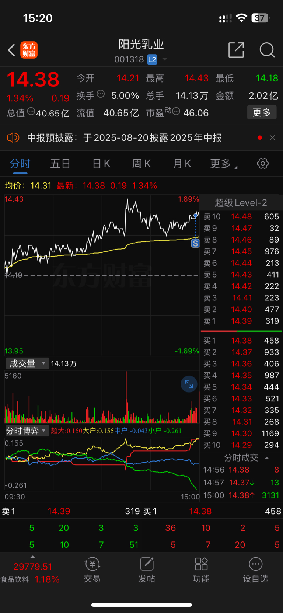This screenshot has height=613, width=283.
Task: Switch to the 日K tab
Action: [101, 164]
